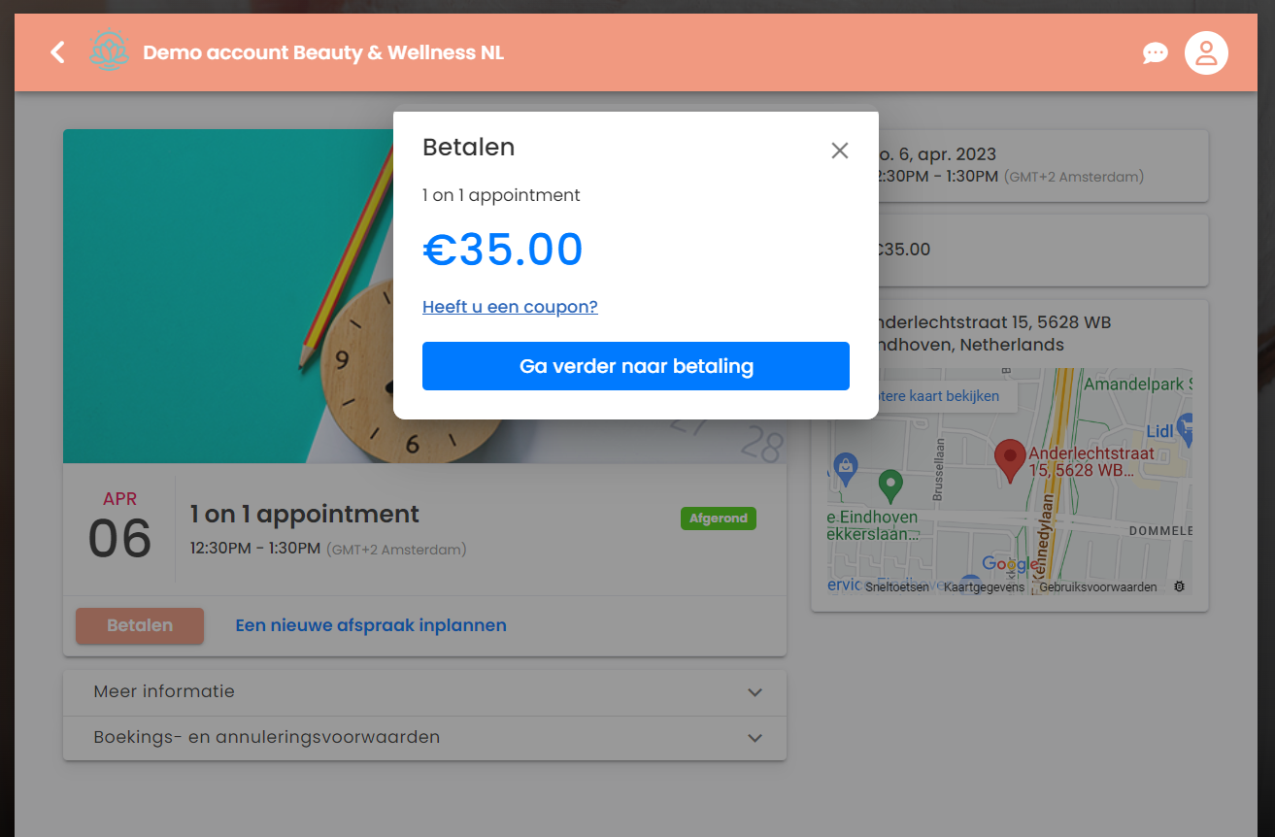
Task: Click Een nieuwe afspraak inplannen link
Action: tap(371, 625)
